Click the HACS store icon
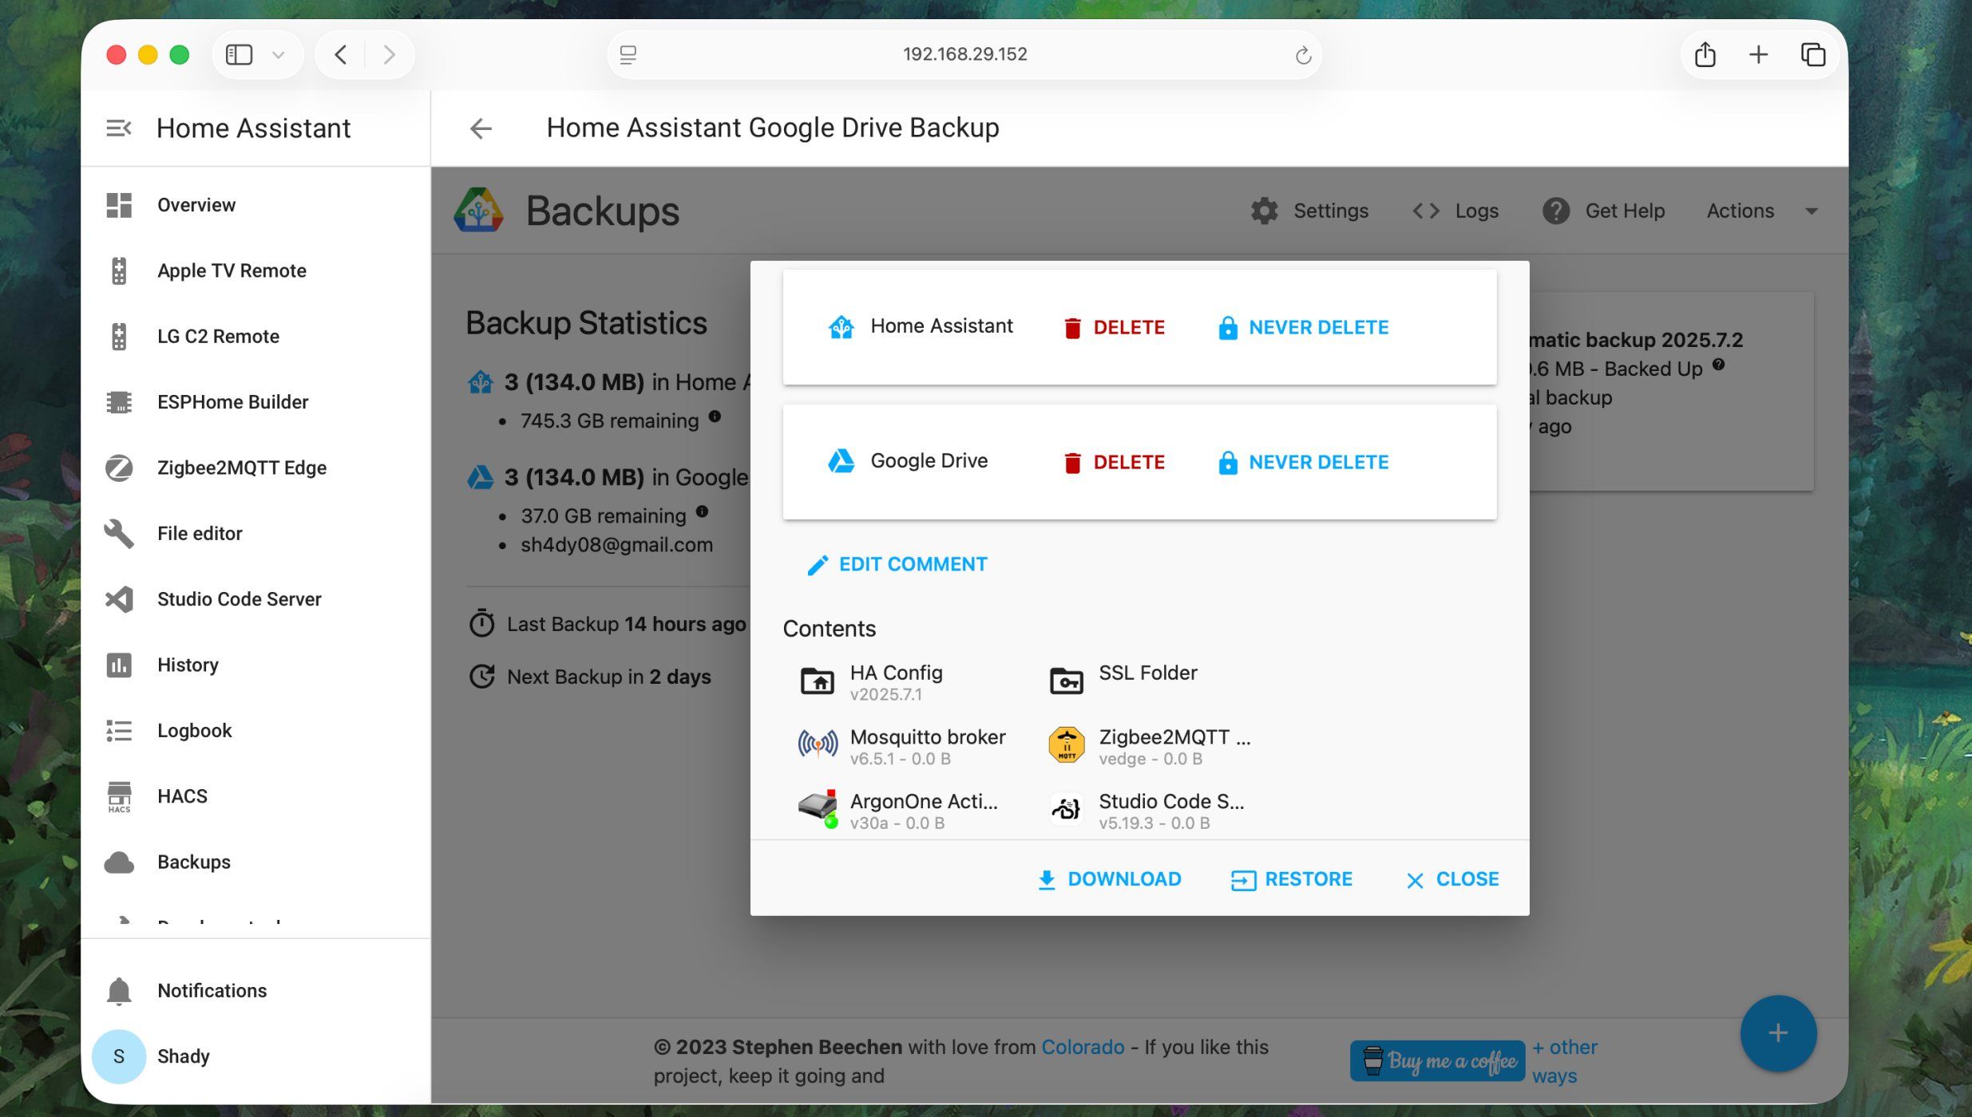The height and width of the screenshot is (1117, 1972). coord(119,796)
